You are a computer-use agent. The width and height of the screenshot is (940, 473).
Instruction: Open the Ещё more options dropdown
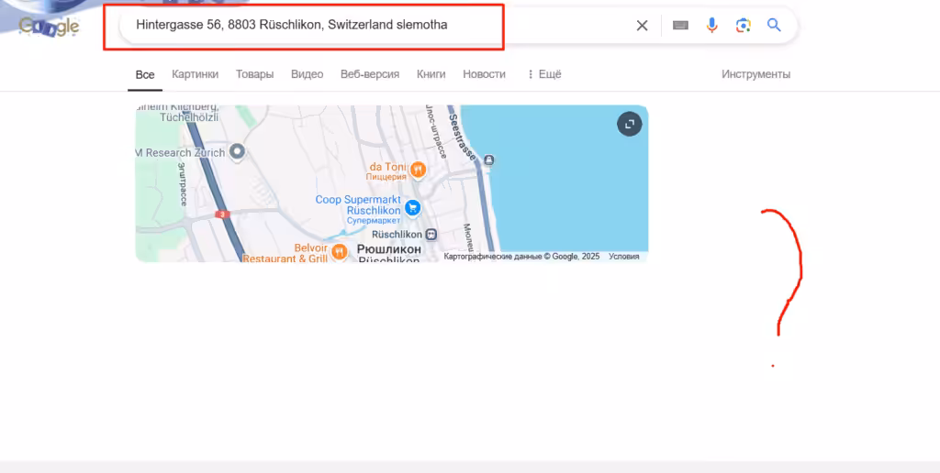(543, 74)
